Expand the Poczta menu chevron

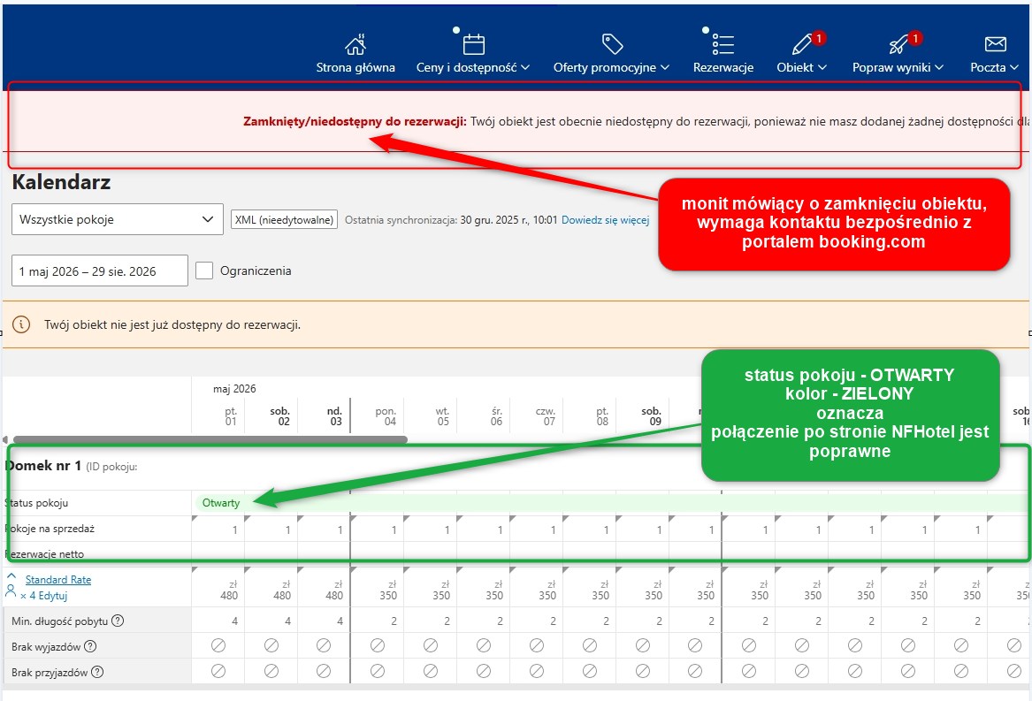[x=1014, y=67]
